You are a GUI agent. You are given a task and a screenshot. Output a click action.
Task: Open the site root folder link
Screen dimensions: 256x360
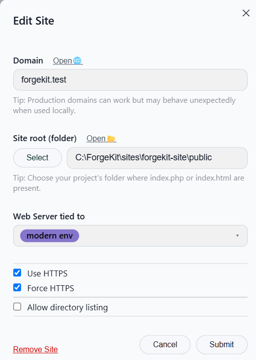point(96,139)
